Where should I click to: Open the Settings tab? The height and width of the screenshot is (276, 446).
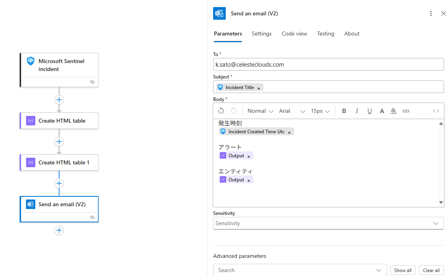261,34
